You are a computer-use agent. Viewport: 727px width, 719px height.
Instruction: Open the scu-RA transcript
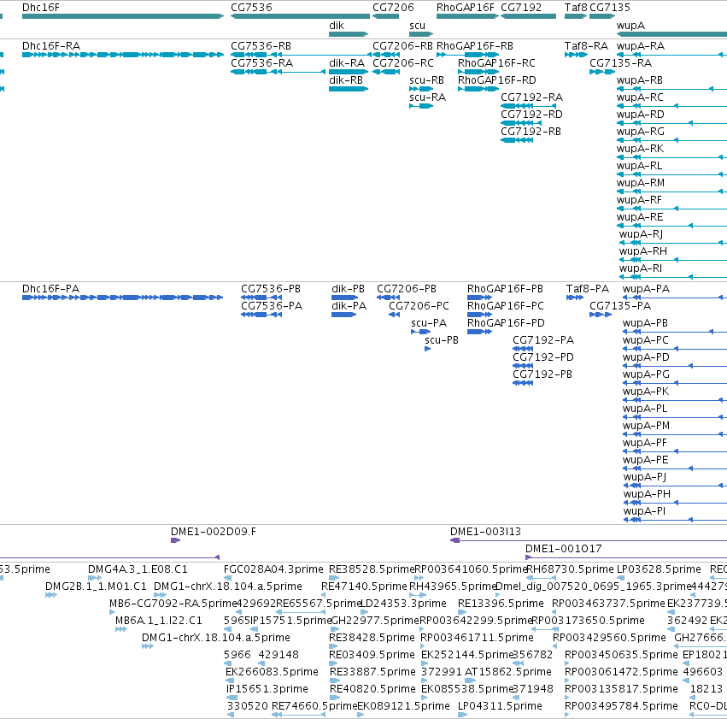pyautogui.click(x=421, y=106)
